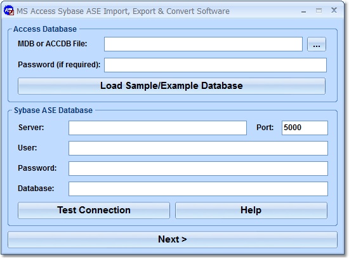Maximize the application window

[x=319, y=10]
